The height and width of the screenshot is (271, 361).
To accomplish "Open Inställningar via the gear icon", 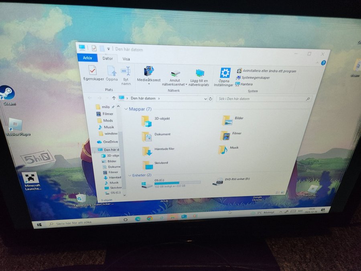I will [225, 73].
